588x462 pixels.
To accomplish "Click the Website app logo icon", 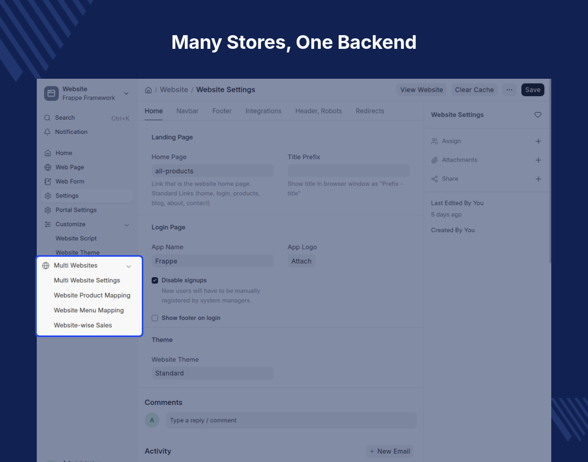I will point(51,93).
